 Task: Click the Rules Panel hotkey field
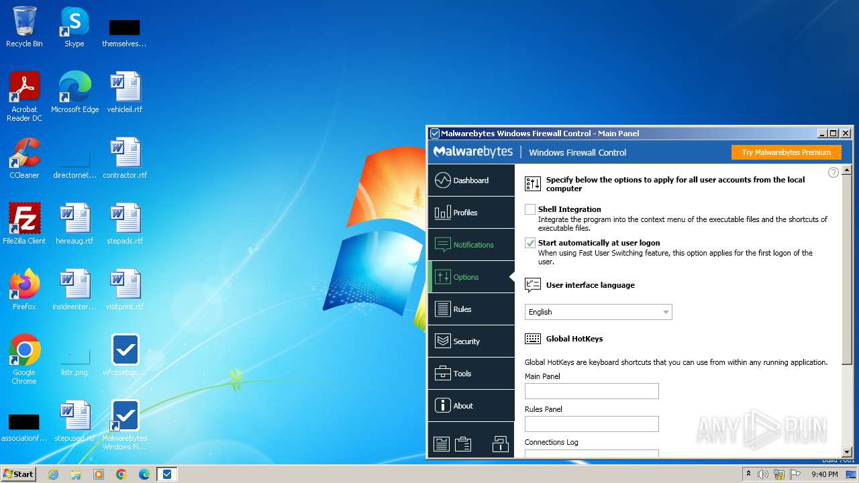[x=591, y=424]
